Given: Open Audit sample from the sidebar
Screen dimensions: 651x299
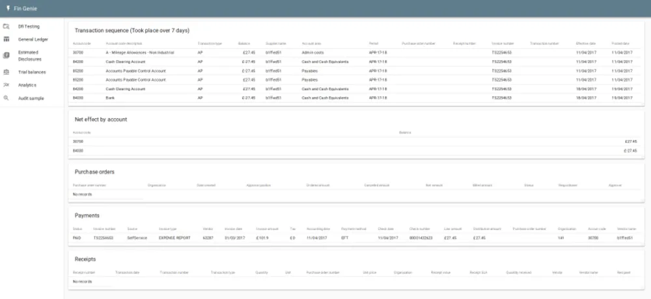Looking at the screenshot, I should pos(31,98).
